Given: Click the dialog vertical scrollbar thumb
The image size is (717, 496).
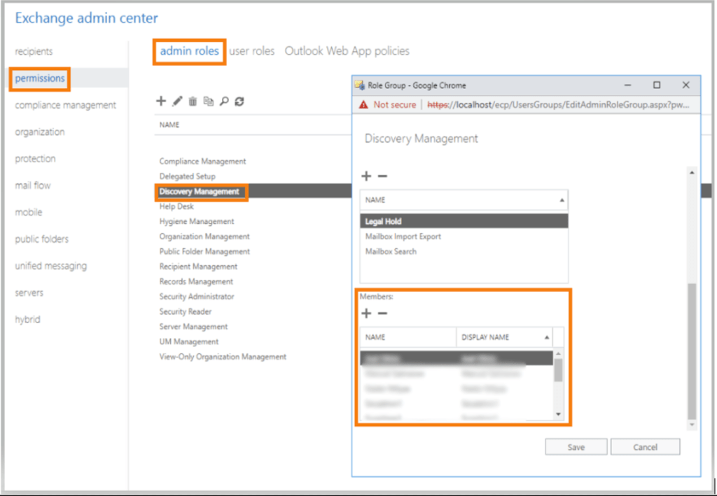Looking at the screenshot, I should [692, 350].
